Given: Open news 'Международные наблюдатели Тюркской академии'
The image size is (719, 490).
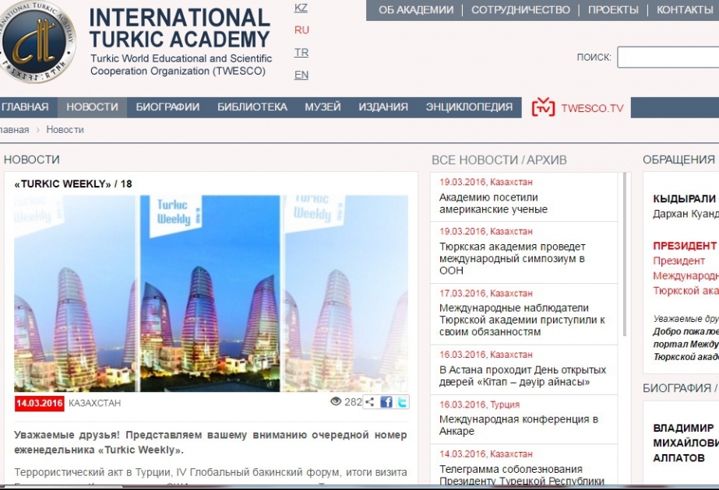Looking at the screenshot, I should tap(522, 320).
